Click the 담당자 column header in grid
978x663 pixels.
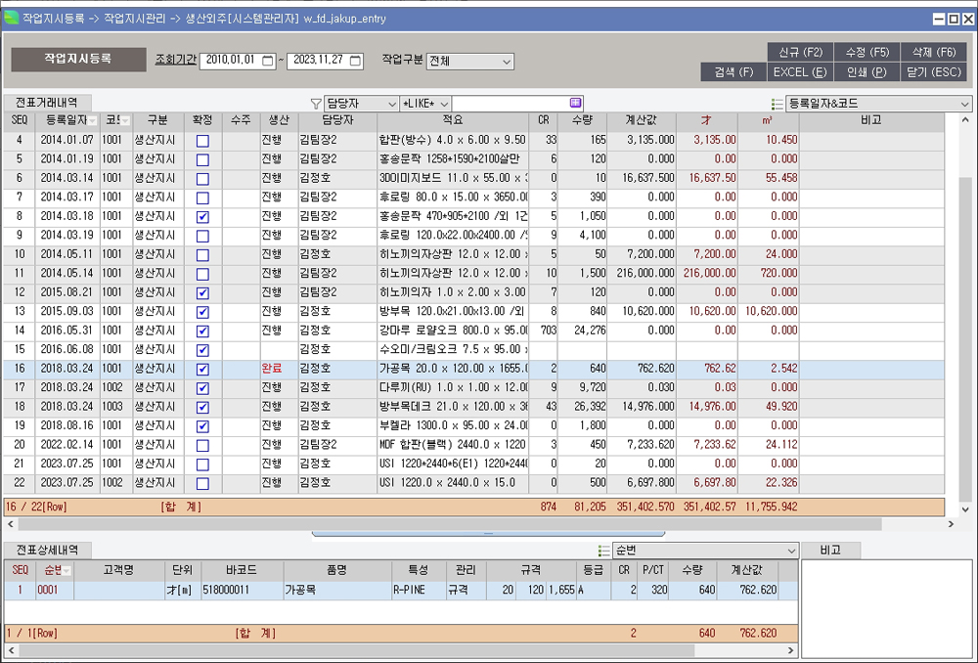[337, 120]
